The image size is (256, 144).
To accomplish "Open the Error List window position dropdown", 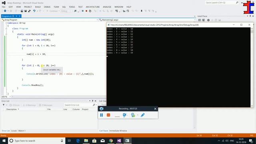I will click(90, 101).
